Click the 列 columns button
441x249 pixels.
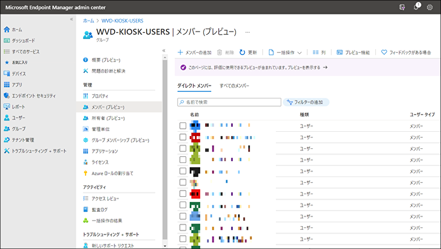[x=319, y=53]
